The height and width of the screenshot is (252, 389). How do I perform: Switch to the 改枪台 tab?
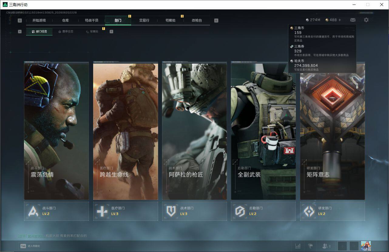[x=197, y=20]
